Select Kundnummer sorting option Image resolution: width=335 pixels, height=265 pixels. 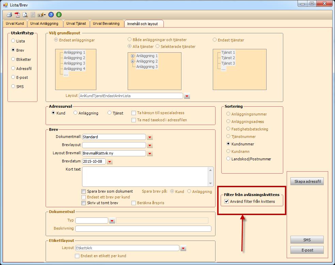coord(228,144)
